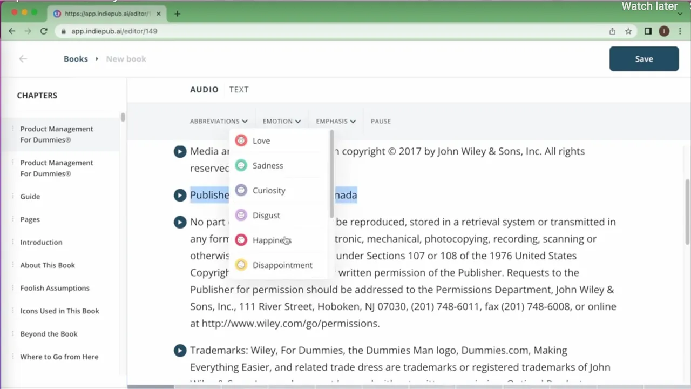Screen dimensions: 691x389
Task: Click the wiley.com permissions URL text
Action: [290, 324]
